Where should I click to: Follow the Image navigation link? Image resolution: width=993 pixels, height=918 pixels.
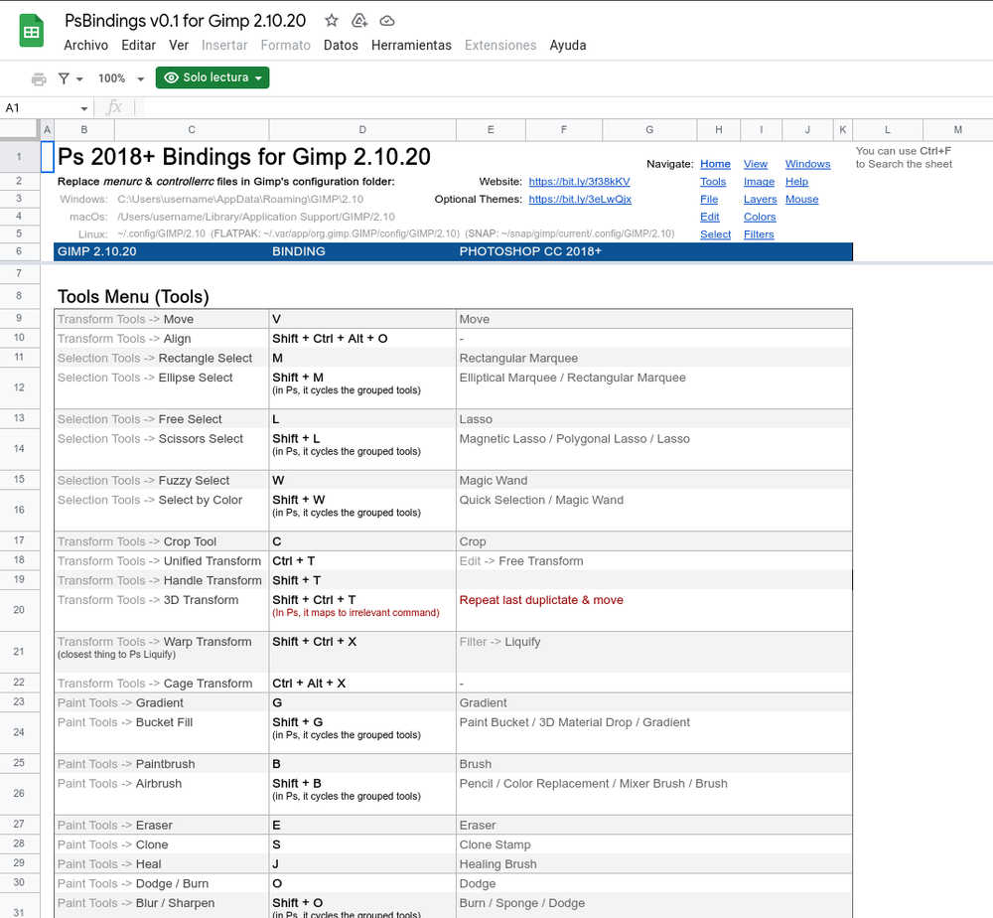[x=759, y=182]
